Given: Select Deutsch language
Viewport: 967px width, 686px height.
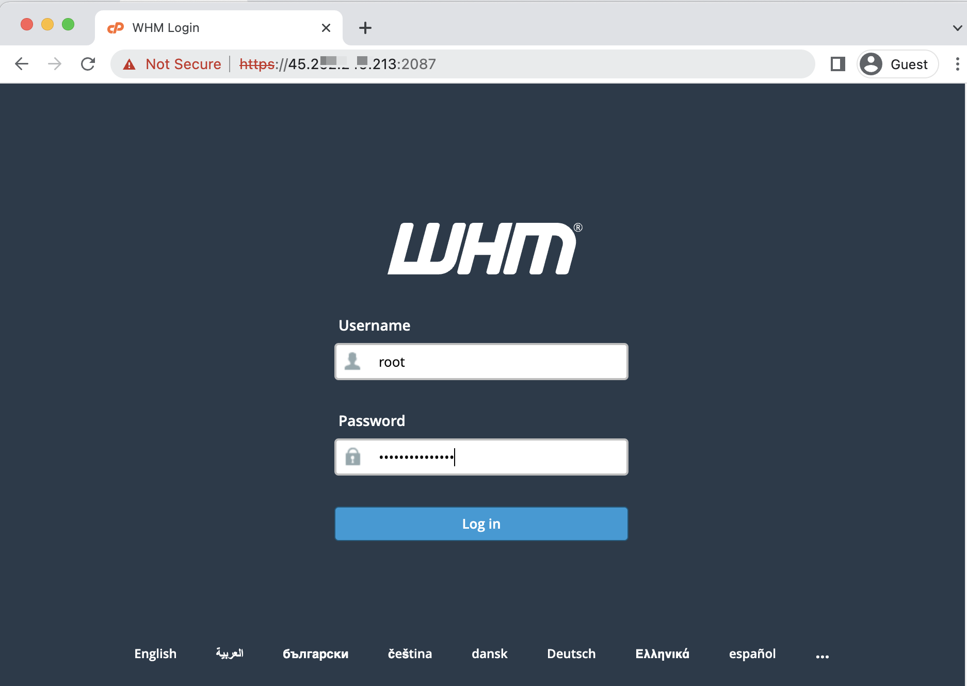Looking at the screenshot, I should click(x=571, y=654).
